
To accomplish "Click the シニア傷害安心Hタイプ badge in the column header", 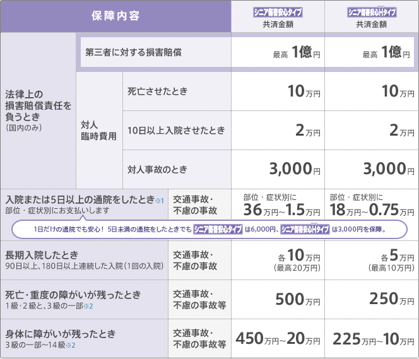I will (x=372, y=13).
